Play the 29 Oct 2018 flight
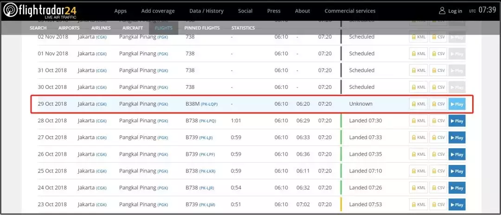 coord(456,104)
